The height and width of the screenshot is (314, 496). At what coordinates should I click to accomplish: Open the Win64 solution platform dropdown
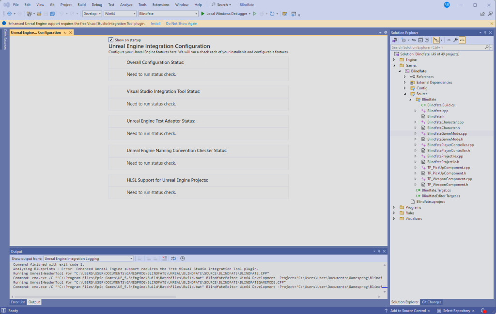[x=120, y=14]
